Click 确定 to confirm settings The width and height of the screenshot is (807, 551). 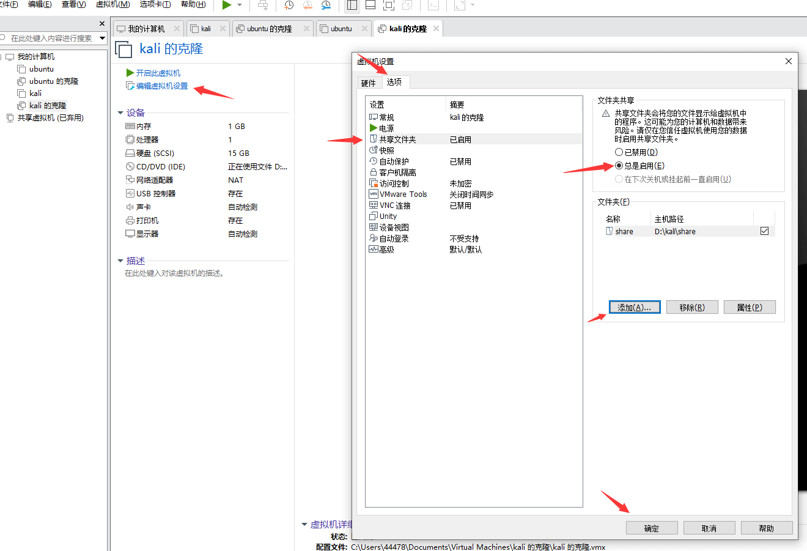651,528
